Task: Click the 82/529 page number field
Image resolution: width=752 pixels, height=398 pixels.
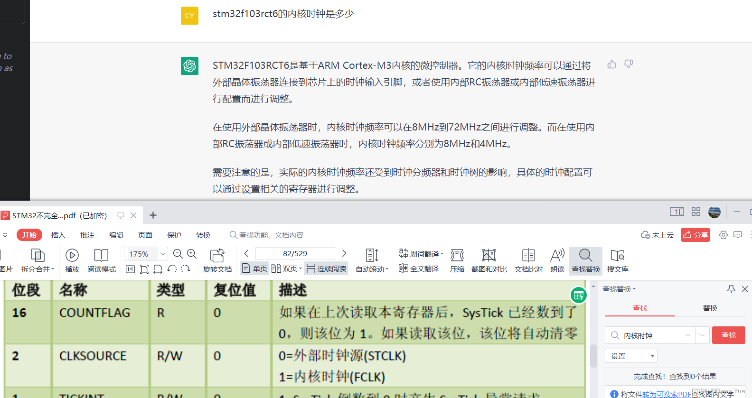Action: click(295, 253)
